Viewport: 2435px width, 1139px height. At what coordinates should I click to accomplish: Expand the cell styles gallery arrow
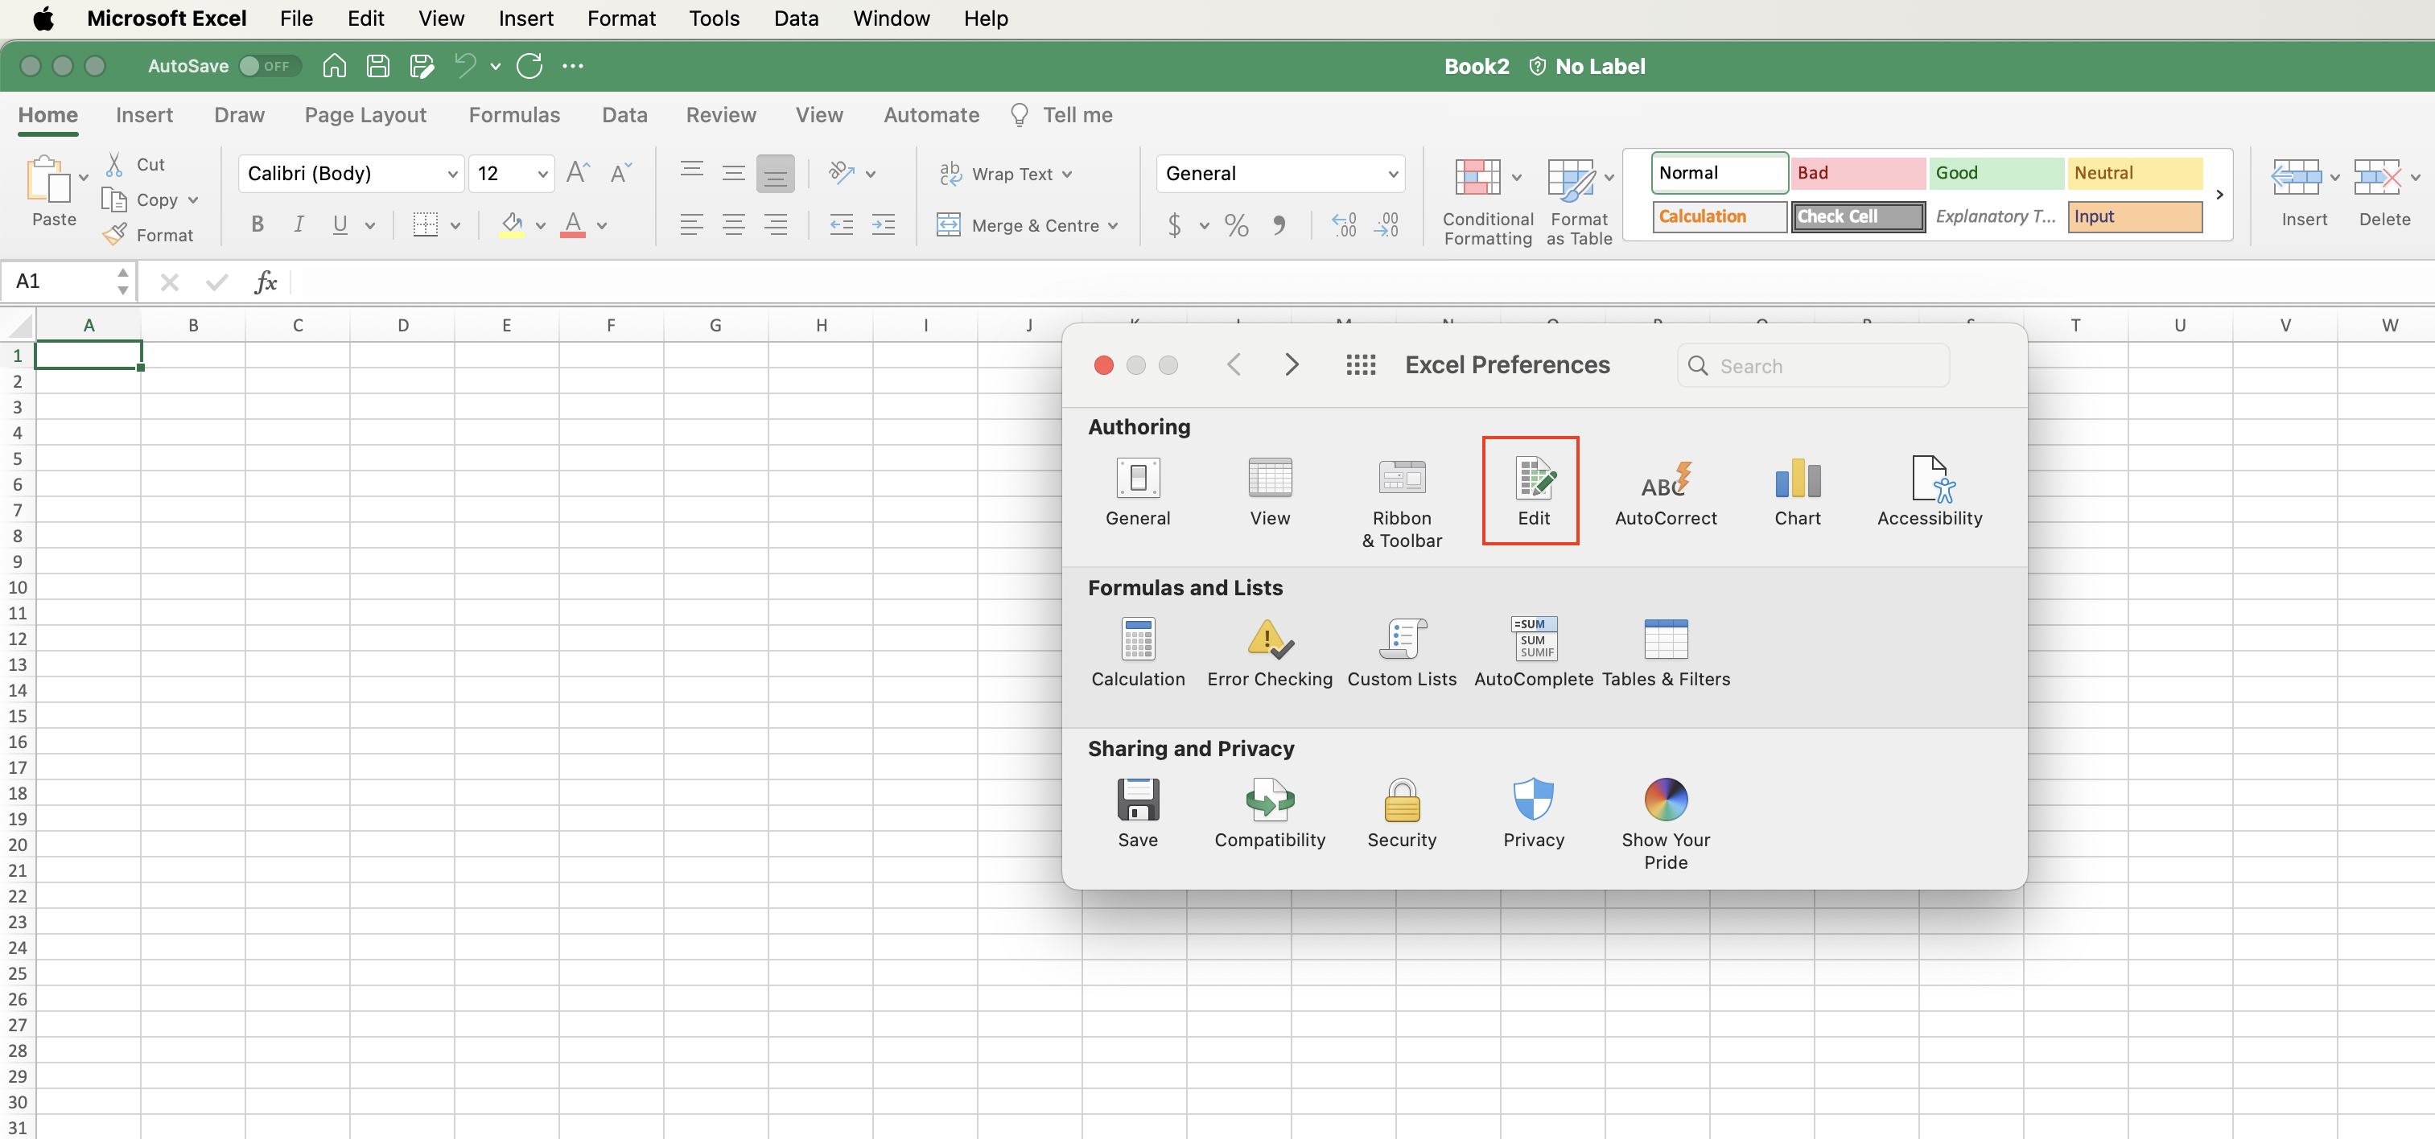(x=2219, y=195)
